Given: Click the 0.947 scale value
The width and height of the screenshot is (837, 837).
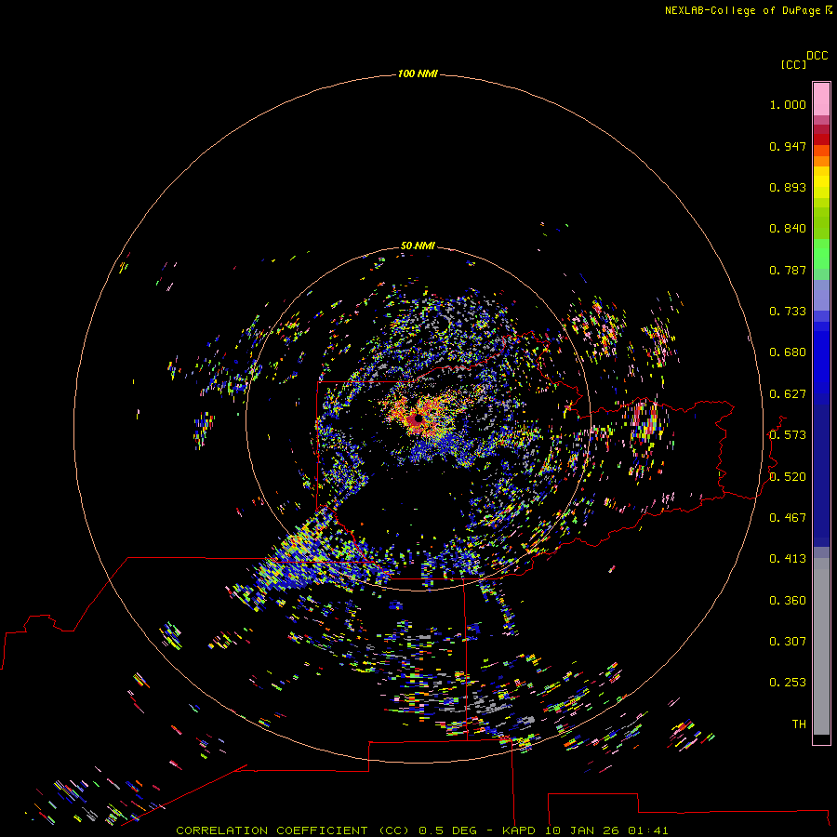Looking at the screenshot, I should coord(788,146).
